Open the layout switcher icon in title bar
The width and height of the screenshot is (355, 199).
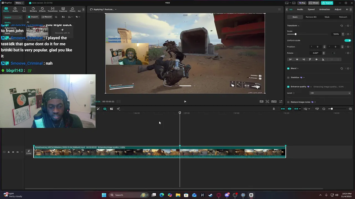(x=287, y=3)
